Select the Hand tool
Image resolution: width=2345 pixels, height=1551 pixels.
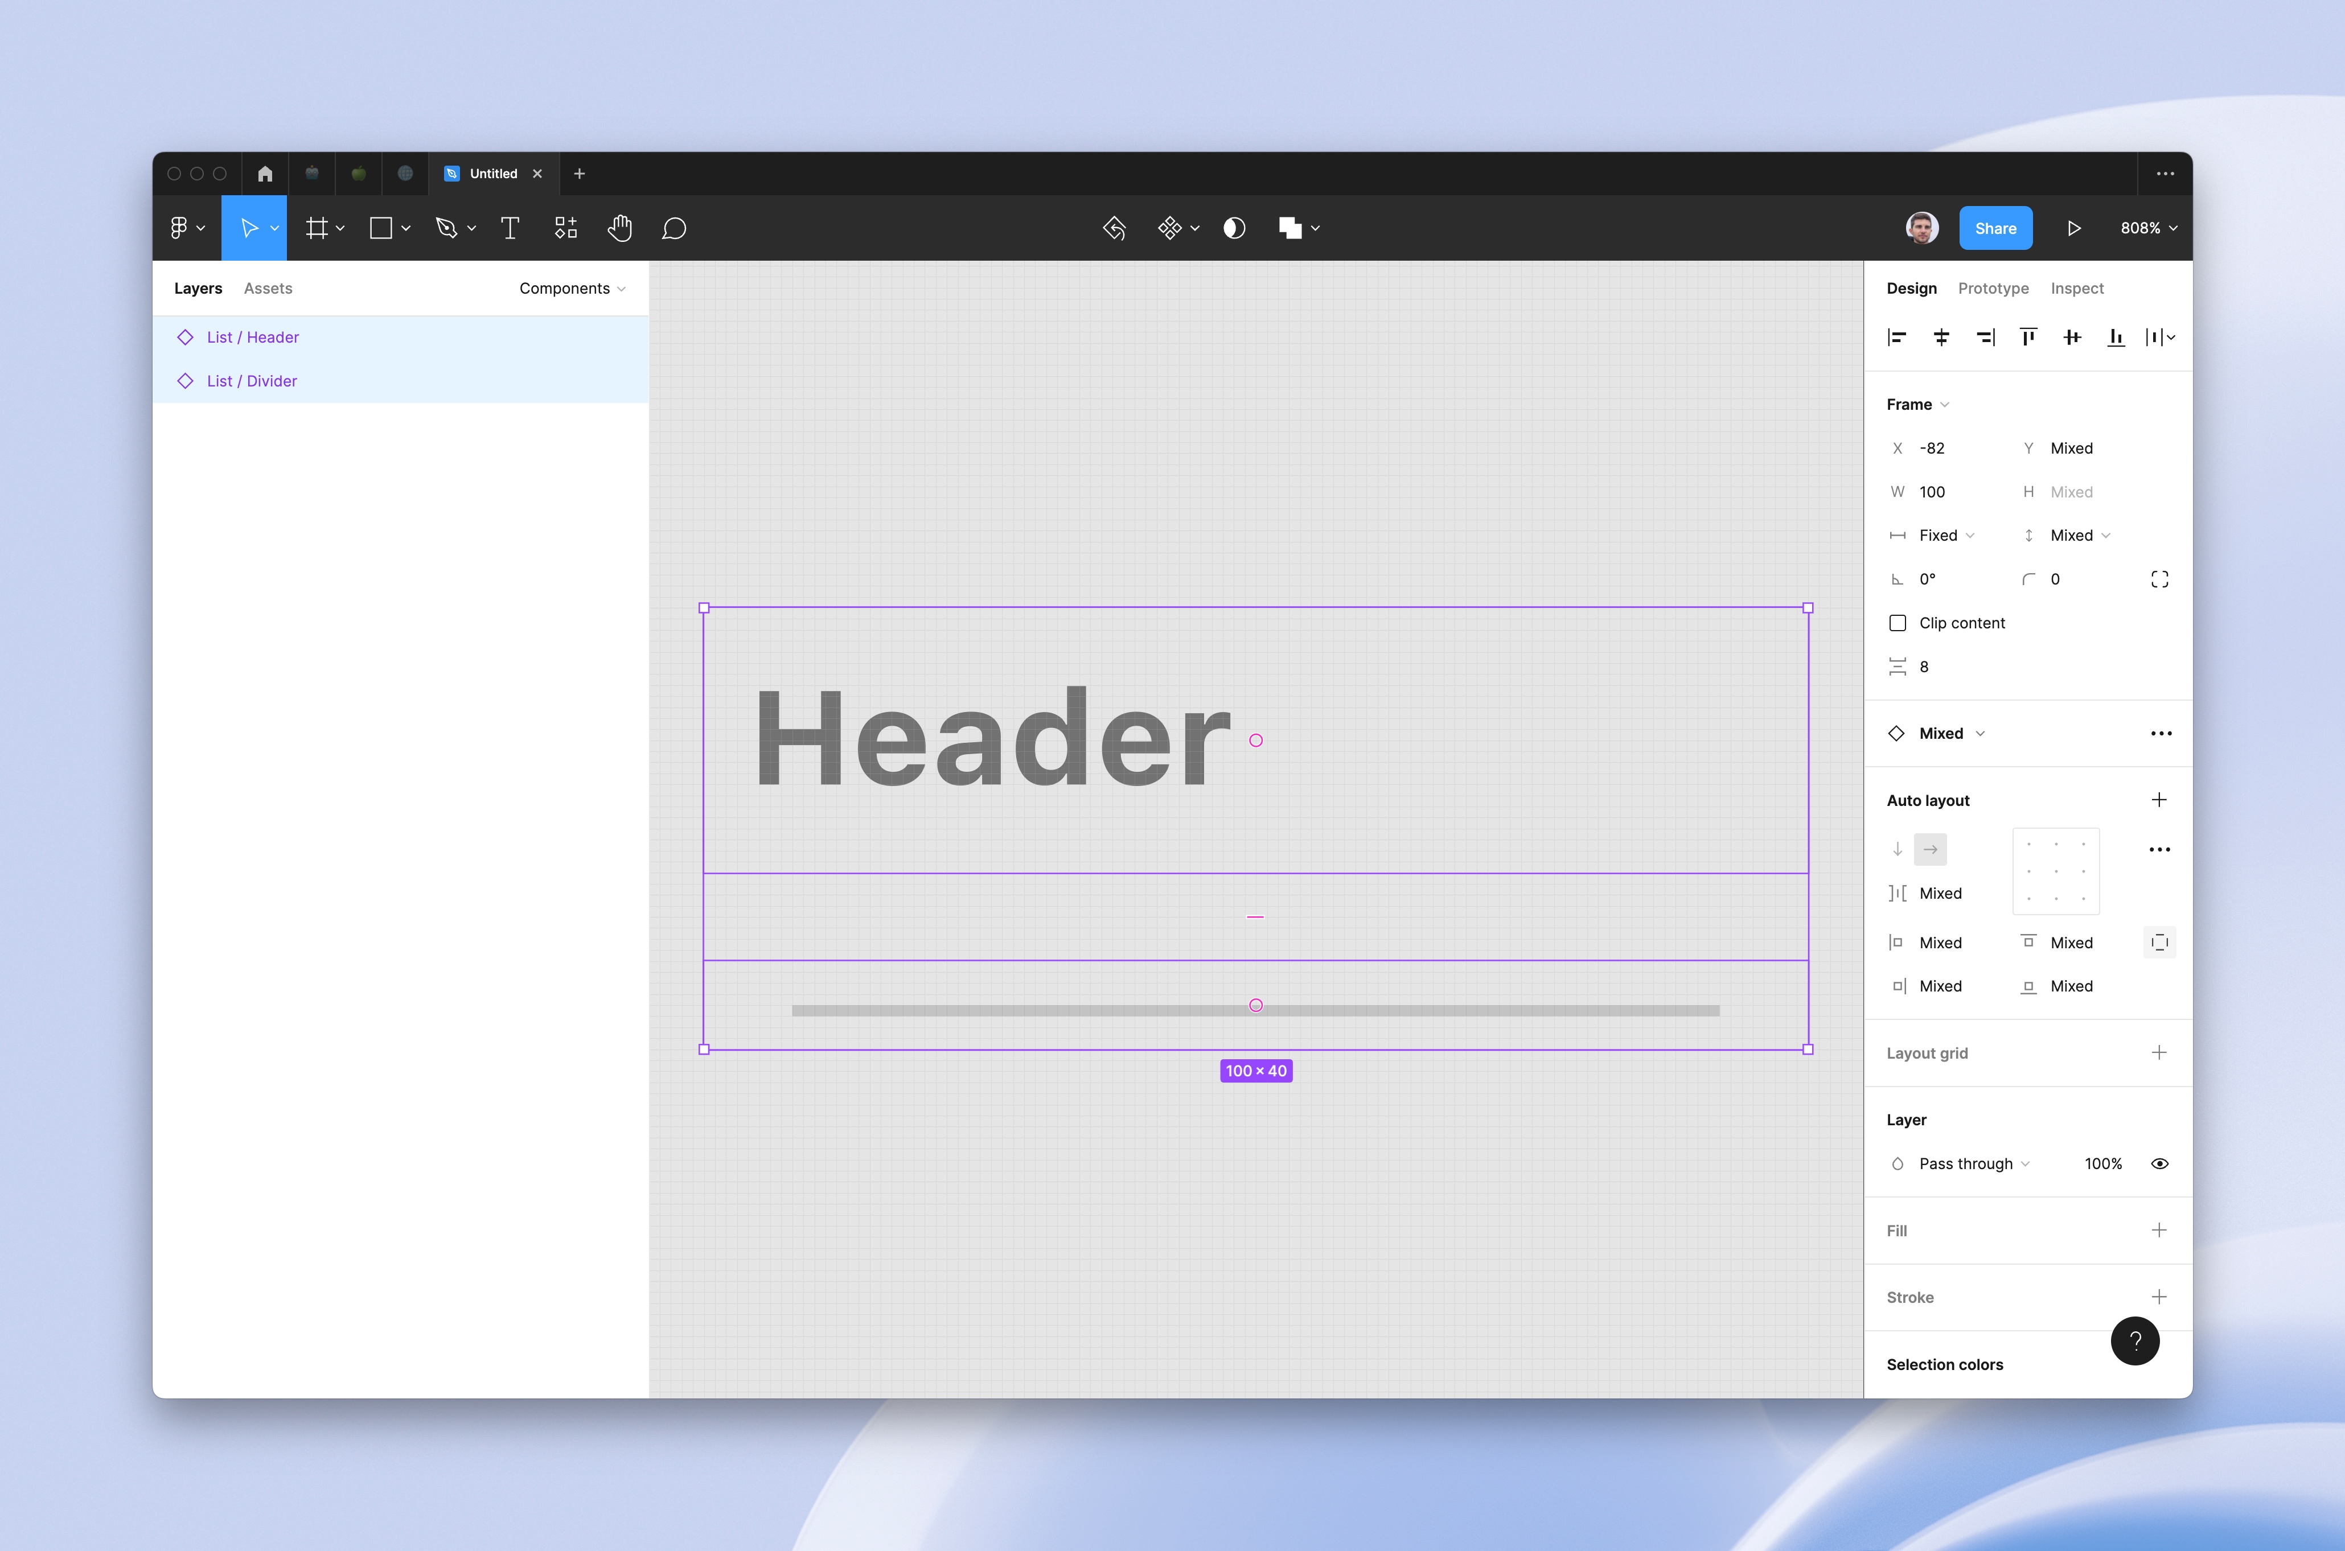click(619, 228)
